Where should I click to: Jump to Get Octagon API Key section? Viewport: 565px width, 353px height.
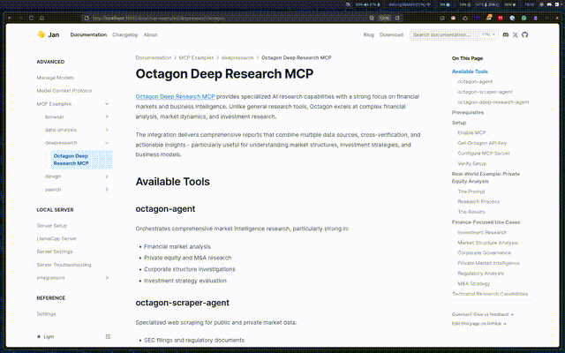pos(480,142)
